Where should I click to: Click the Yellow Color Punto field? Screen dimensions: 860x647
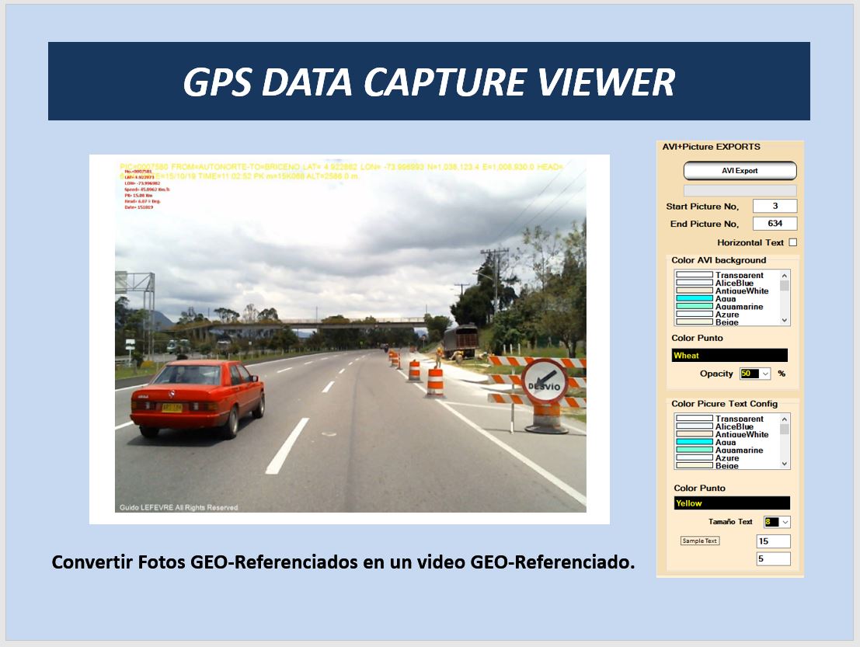pyautogui.click(x=731, y=503)
